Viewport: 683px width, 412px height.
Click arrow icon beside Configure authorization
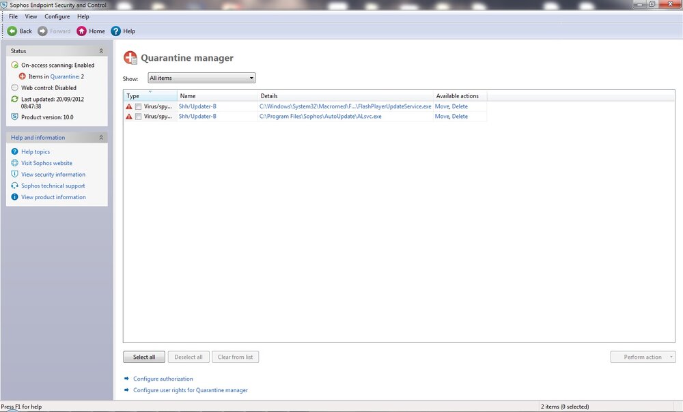tap(127, 379)
